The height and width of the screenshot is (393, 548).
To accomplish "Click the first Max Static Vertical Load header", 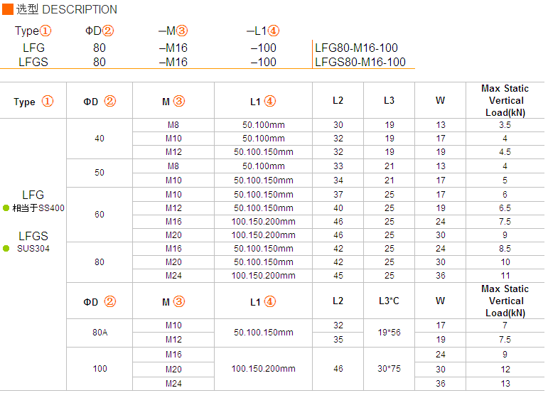I will coord(505,100).
